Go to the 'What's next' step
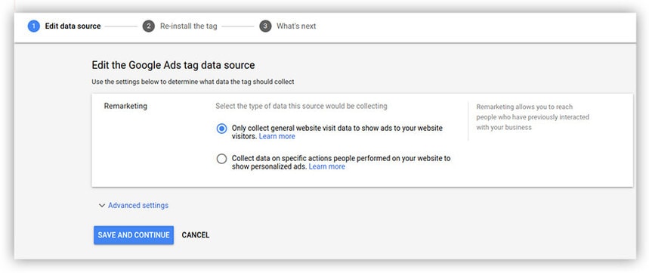Viewport: 649px width, 273px height. click(x=296, y=26)
